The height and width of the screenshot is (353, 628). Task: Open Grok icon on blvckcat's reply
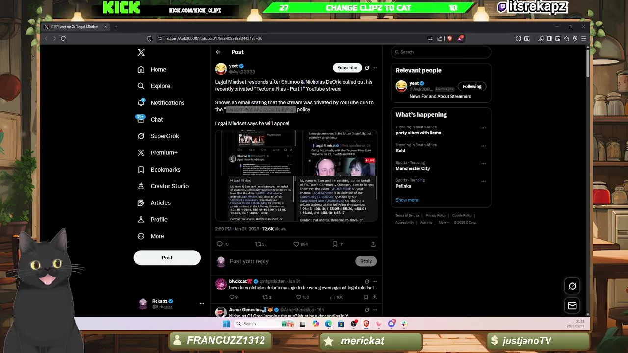point(367,281)
